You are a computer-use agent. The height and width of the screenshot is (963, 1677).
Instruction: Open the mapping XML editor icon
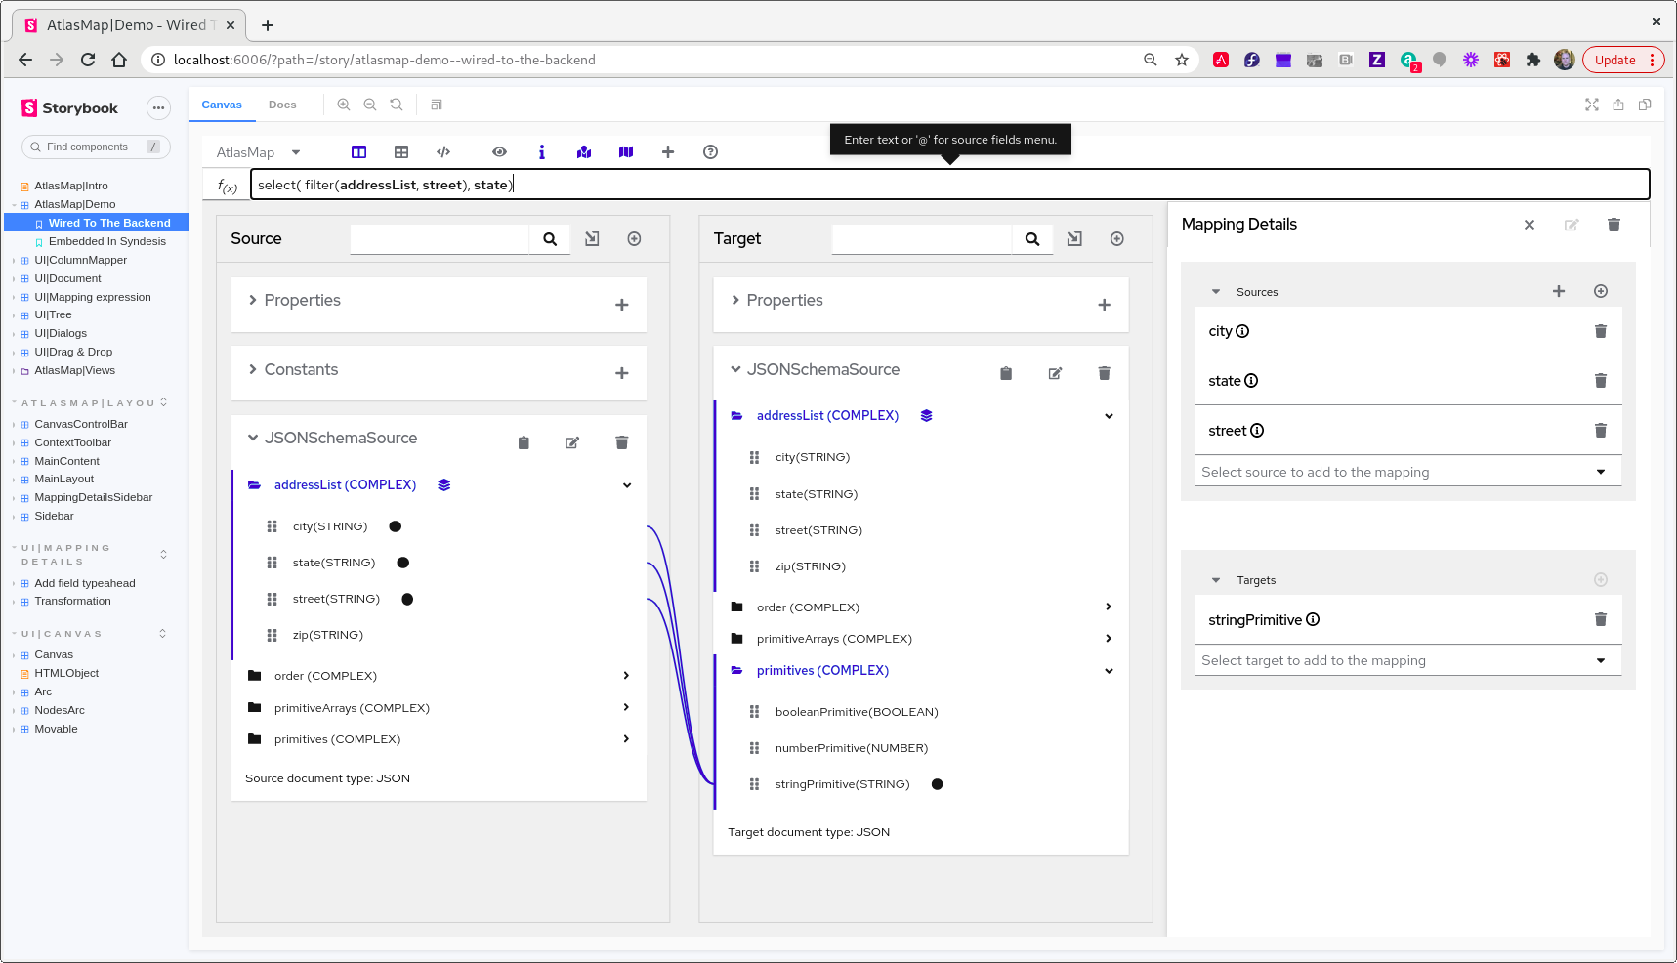(x=443, y=151)
